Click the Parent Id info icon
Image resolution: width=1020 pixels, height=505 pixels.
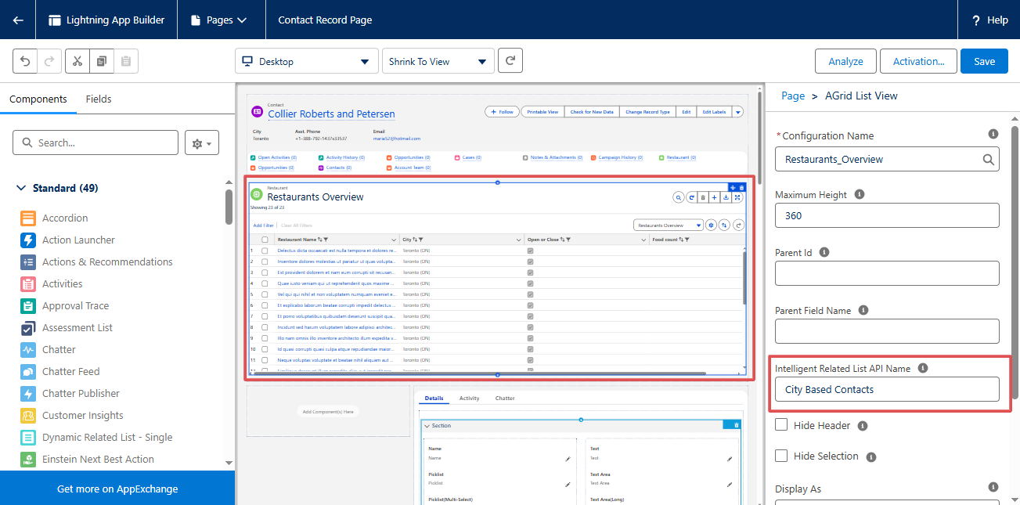click(x=824, y=252)
